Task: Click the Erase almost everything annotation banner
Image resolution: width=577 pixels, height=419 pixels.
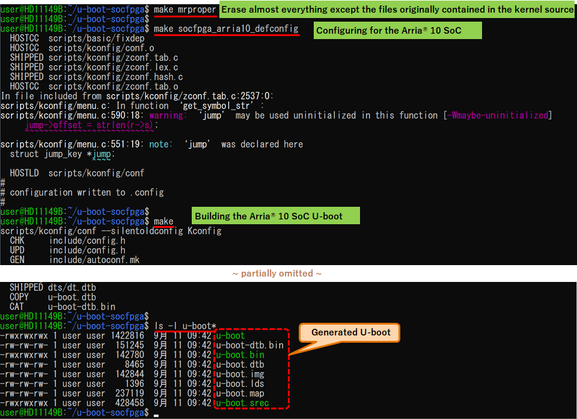Action: [397, 9]
